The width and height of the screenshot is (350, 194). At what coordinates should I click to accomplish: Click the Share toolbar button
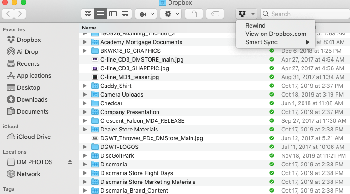click(x=194, y=14)
